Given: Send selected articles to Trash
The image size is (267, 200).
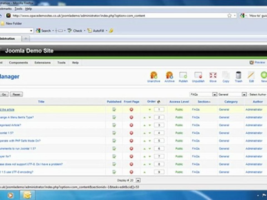Looking at the screenshot, I should (x=238, y=77).
